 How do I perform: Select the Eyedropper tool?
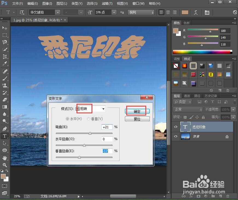pyautogui.click(x=5, y=63)
